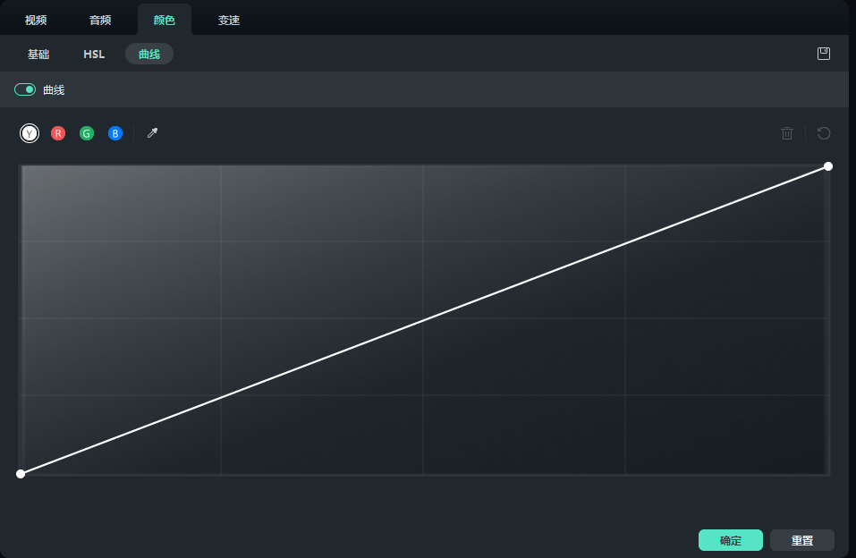Viewport: 856px width, 558px height.
Task: Activate the eyedropper color picker tool
Action: tap(152, 132)
